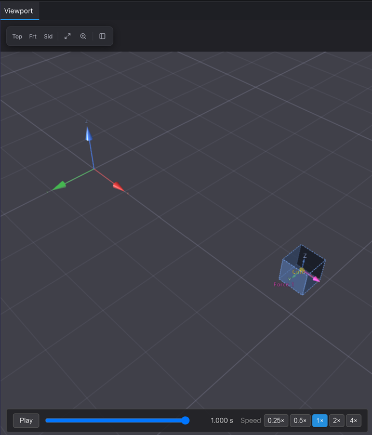Toggle the side panel layout icon
This screenshot has width=372, height=435.
tap(102, 36)
